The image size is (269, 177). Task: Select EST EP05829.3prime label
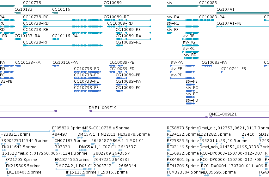pos(68,128)
